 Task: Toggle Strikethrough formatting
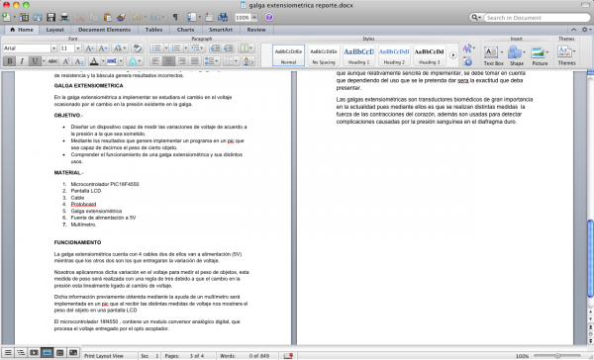click(52, 61)
